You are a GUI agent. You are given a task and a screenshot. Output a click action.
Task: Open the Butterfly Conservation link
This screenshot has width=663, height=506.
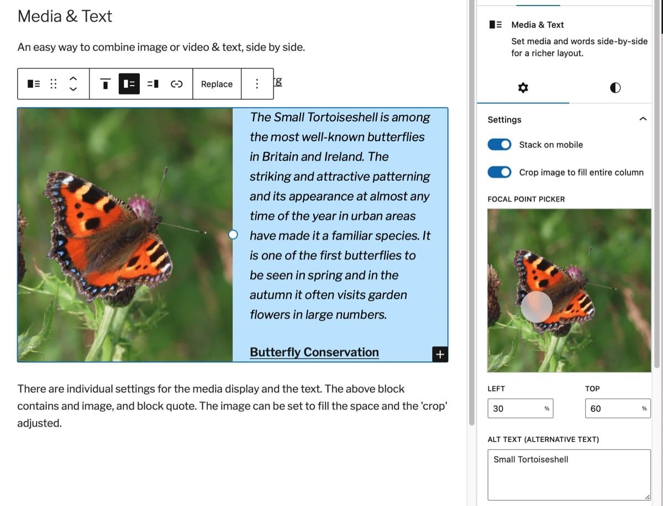point(314,352)
